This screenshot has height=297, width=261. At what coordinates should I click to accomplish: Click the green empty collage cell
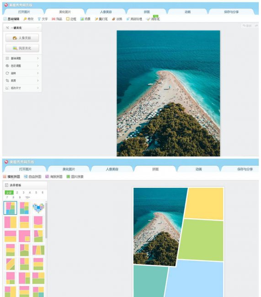point(202,239)
